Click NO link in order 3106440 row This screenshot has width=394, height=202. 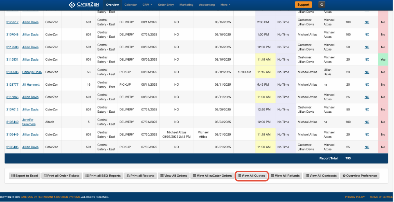[x=367, y=122]
